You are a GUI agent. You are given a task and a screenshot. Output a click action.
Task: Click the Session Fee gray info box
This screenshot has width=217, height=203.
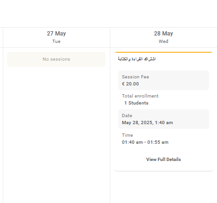pos(163,80)
